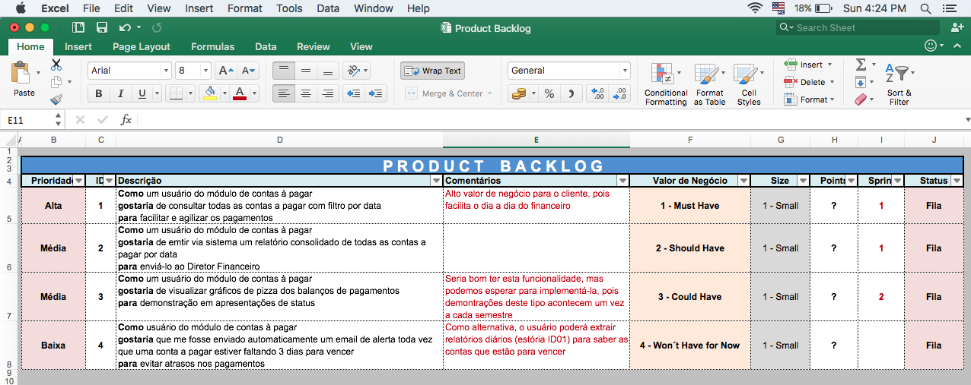Click the AutoSum sigma icon
This screenshot has height=385, width=971.
coord(861,65)
